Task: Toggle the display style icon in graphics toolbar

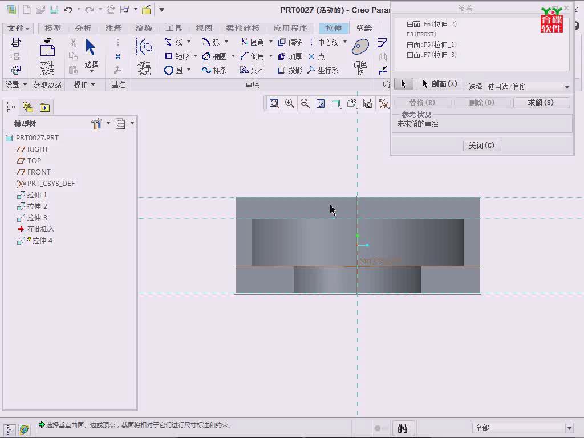Action: coord(336,103)
